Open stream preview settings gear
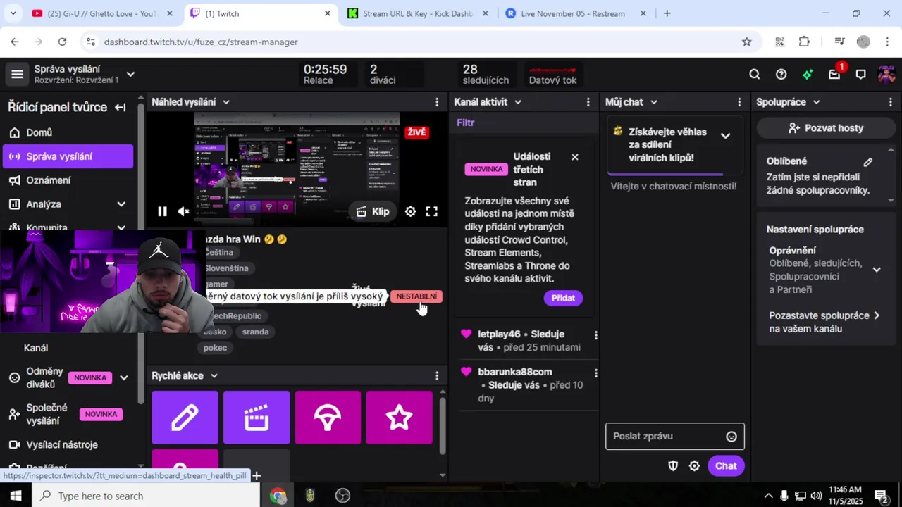902x507 pixels. (x=410, y=211)
